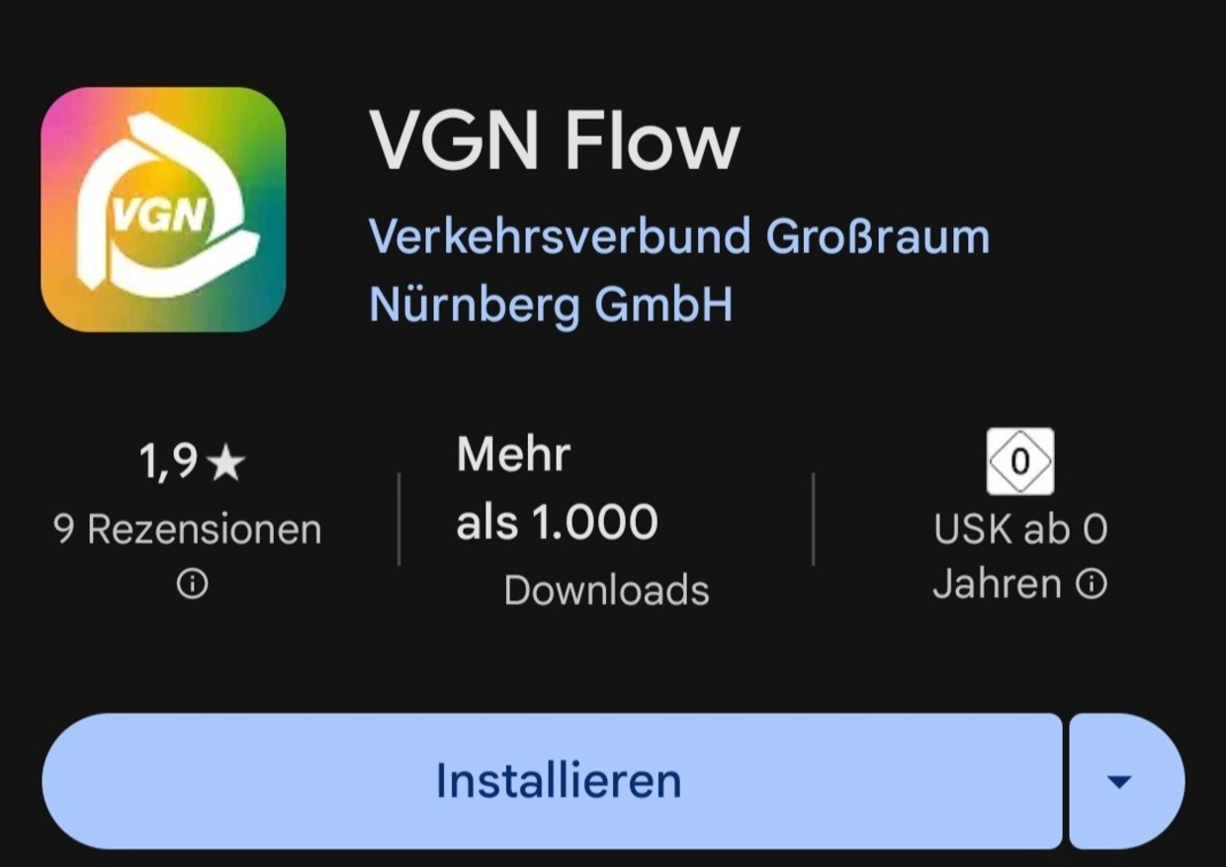
Task: Click the star icon beside 1,9 rating
Action: (227, 462)
